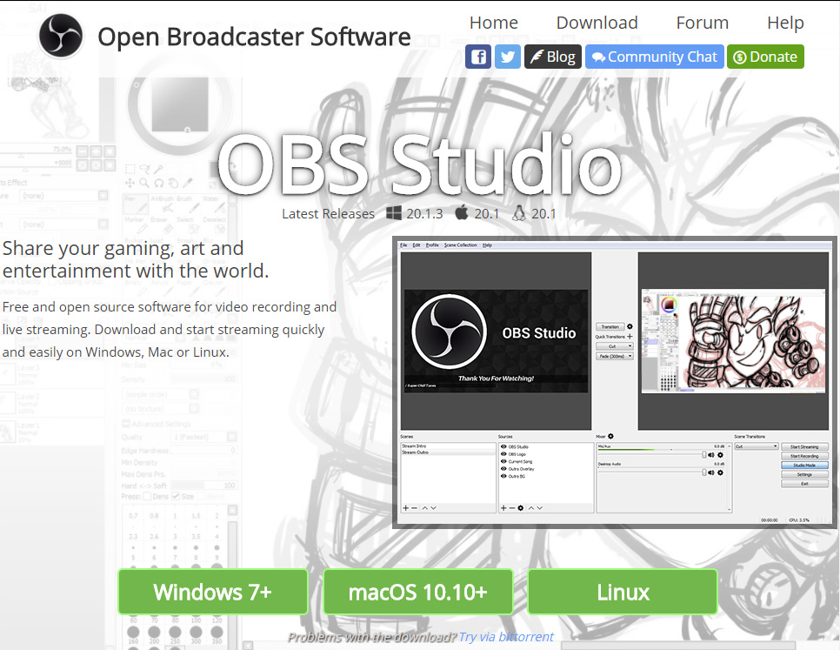Add a scene with the Scenes plus icon

click(405, 508)
